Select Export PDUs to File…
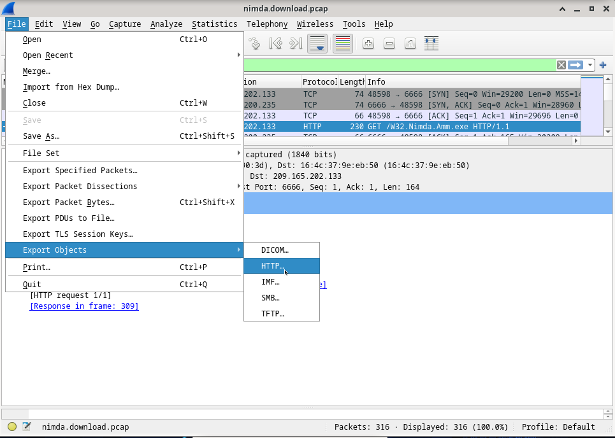The width and height of the screenshot is (615, 438). (124, 218)
